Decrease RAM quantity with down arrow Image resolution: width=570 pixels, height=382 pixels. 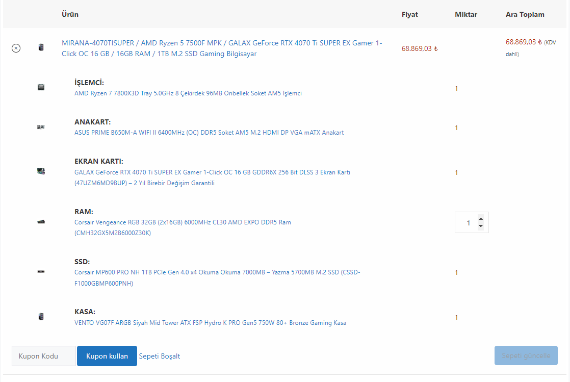click(481, 226)
